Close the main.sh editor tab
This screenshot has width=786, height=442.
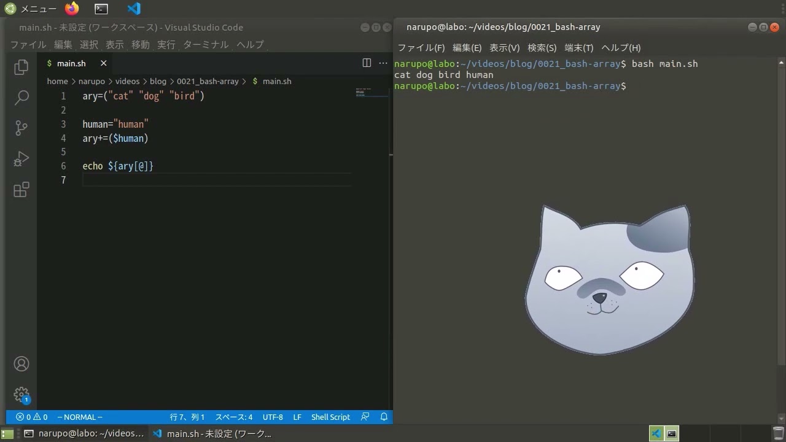(x=104, y=63)
